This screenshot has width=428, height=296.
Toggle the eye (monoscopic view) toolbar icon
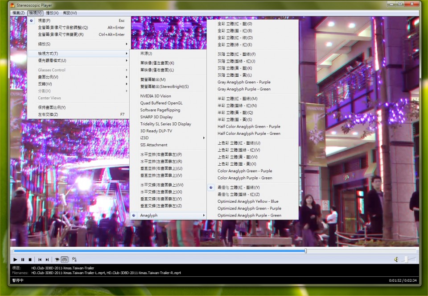click(x=57, y=259)
